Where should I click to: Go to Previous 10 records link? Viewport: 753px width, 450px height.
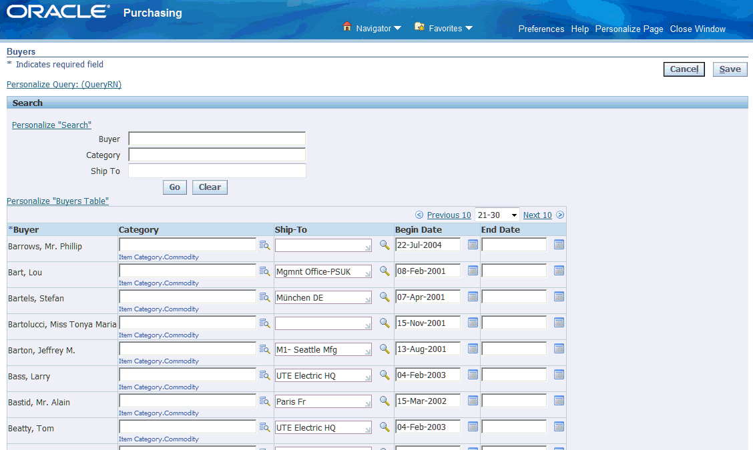point(449,215)
